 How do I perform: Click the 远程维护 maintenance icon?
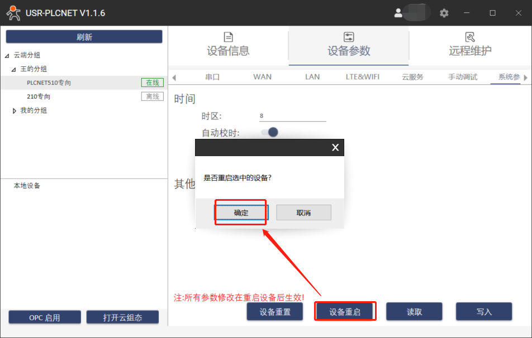tap(470, 37)
